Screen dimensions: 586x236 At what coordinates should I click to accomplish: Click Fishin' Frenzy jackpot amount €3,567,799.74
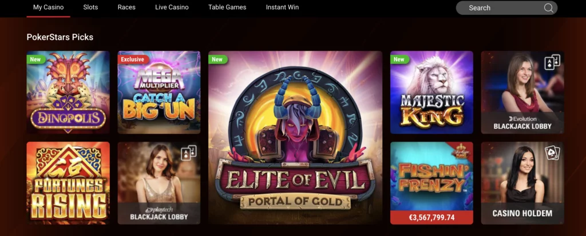(431, 217)
